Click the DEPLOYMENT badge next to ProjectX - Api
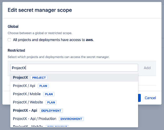The height and width of the screenshot is (130, 164). 51,111
